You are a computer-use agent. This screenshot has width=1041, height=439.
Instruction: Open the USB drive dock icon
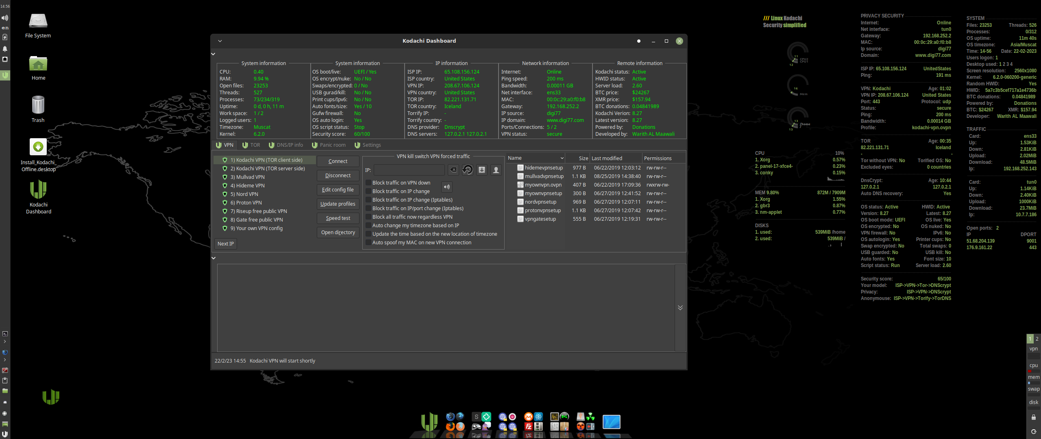pos(580,417)
